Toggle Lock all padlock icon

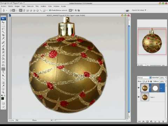[x=151, y=81]
